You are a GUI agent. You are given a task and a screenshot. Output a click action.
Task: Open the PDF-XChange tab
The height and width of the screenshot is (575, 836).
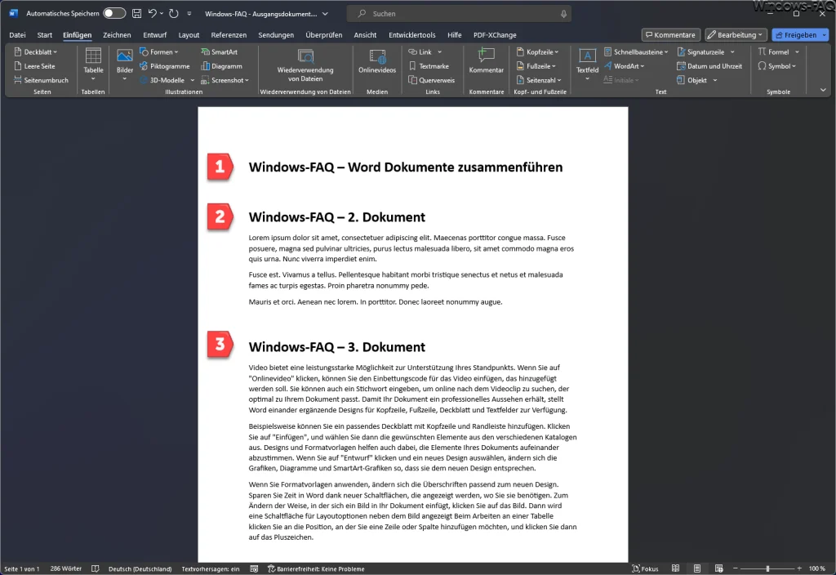[x=495, y=34]
